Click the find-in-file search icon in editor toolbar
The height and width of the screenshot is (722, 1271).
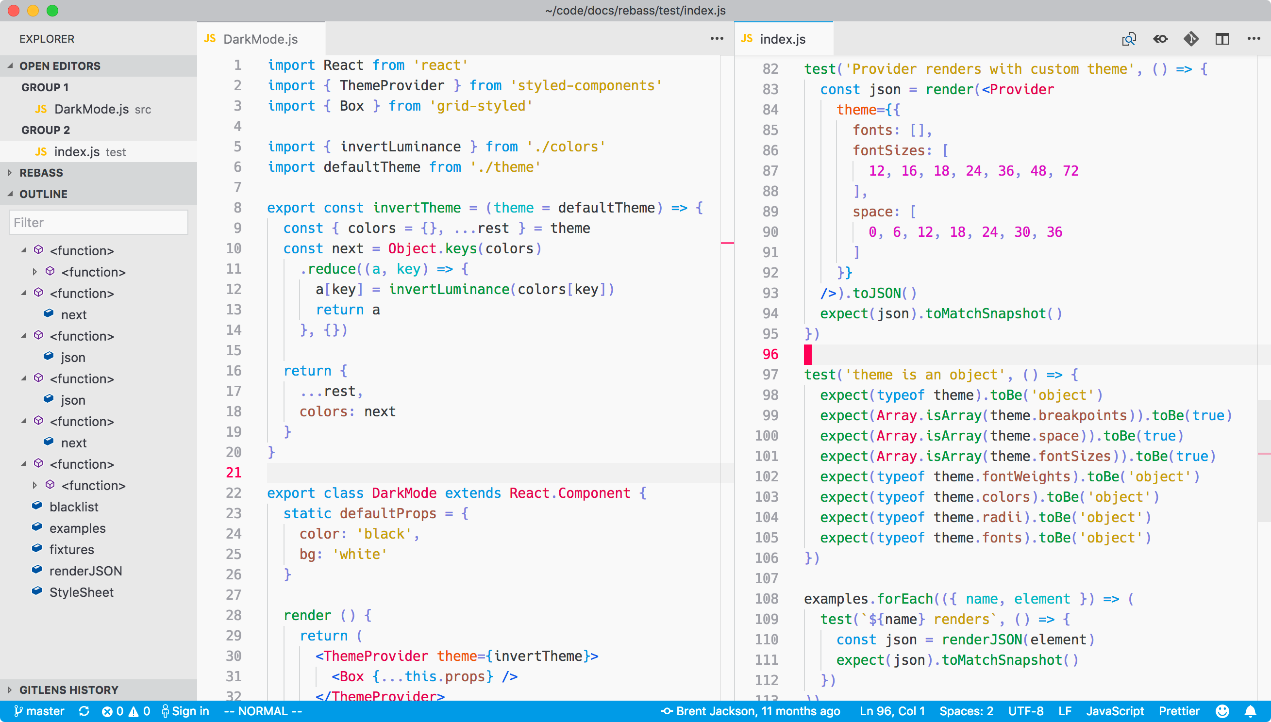[1129, 39]
